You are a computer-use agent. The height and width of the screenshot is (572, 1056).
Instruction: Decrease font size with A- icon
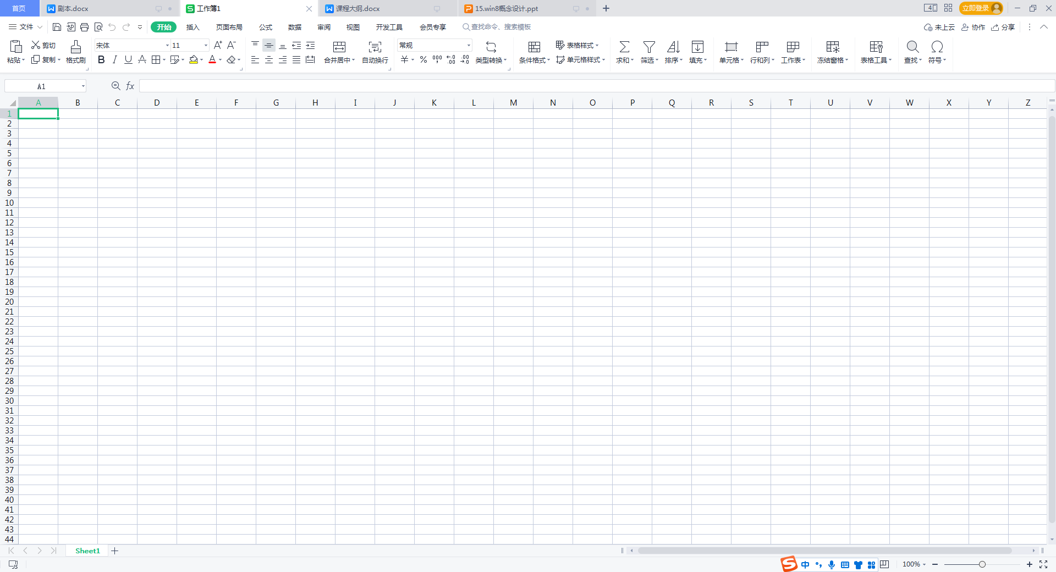coord(232,45)
